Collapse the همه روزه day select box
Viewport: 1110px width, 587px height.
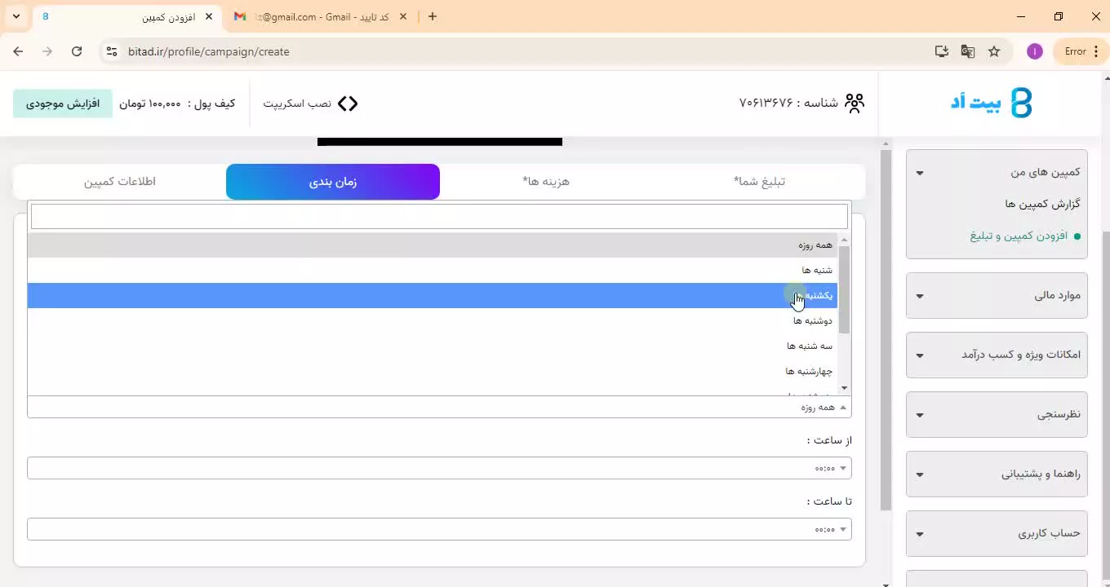point(439,407)
